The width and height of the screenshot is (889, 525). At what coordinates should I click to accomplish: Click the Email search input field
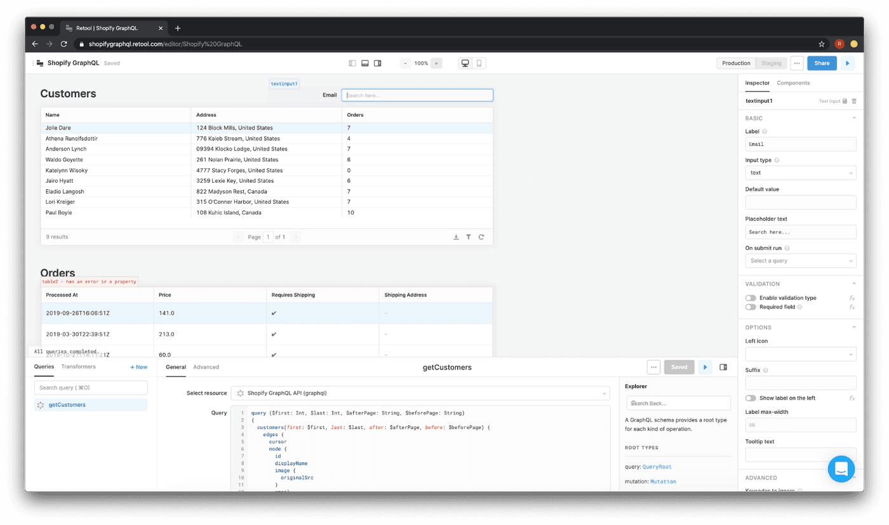pyautogui.click(x=417, y=95)
